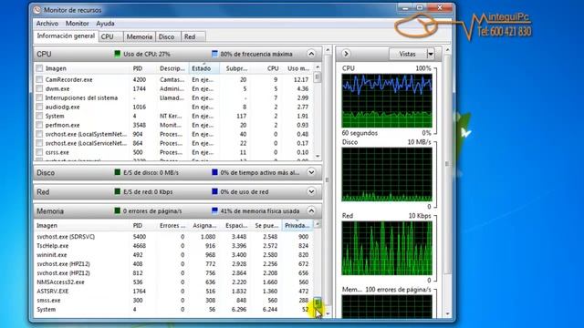584x328 pixels.
Task: Sort CPU table by Subpr... column
Action: (x=235, y=68)
